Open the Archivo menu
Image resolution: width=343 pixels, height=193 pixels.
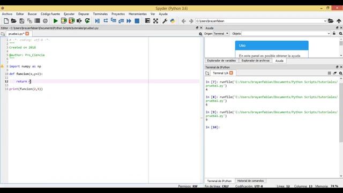click(7, 14)
